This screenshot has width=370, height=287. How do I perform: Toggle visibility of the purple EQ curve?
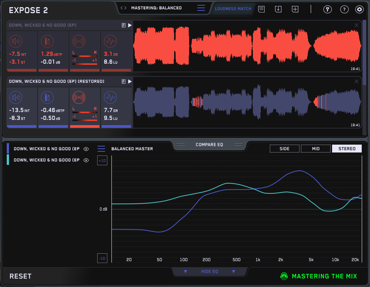point(86,149)
